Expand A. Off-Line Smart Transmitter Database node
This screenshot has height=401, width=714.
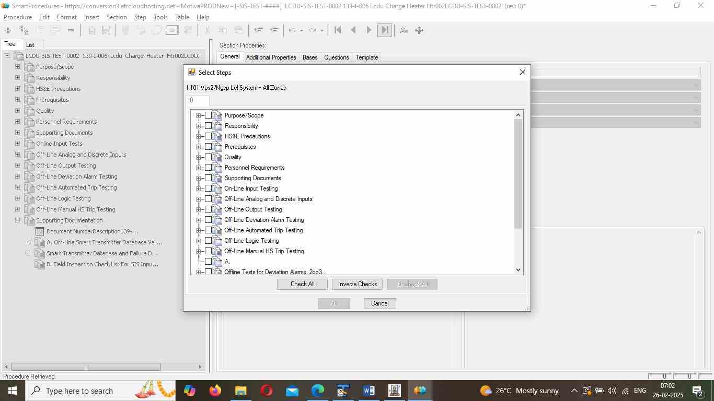(x=28, y=242)
